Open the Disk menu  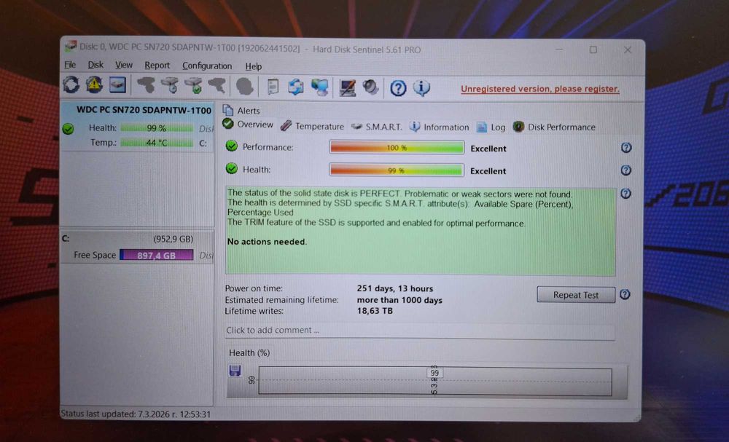(95, 65)
